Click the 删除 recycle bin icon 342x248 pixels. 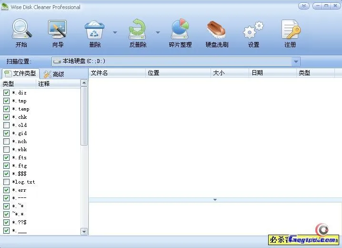(x=95, y=30)
